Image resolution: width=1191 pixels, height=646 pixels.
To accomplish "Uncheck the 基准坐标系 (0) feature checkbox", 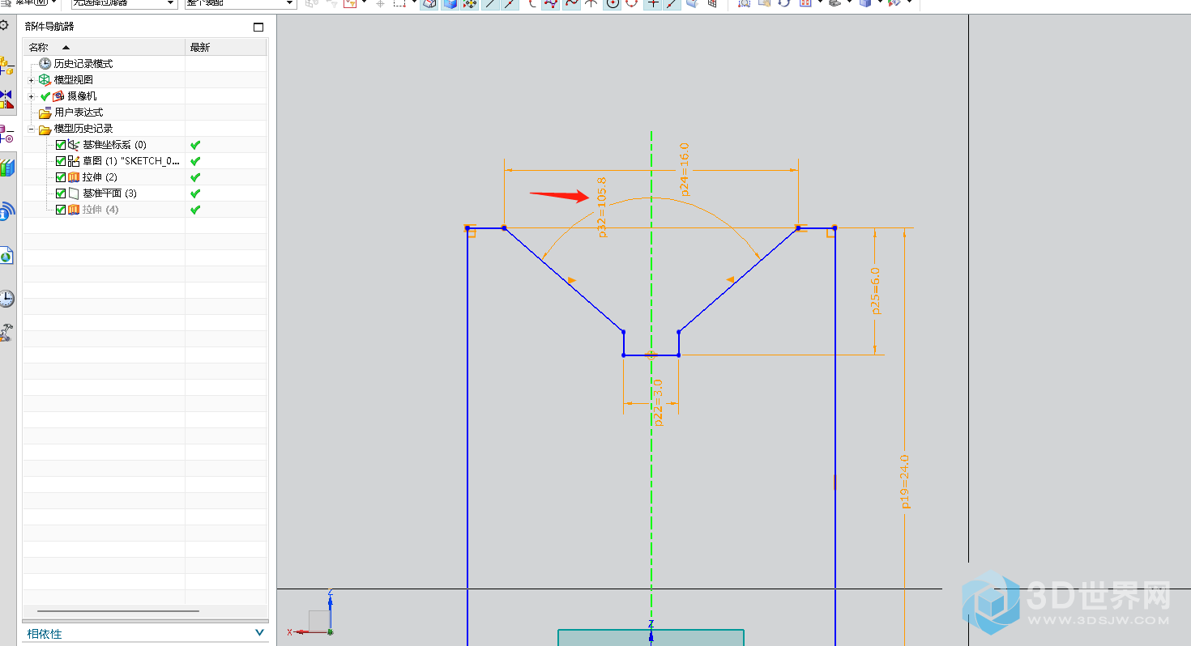I will [x=61, y=145].
